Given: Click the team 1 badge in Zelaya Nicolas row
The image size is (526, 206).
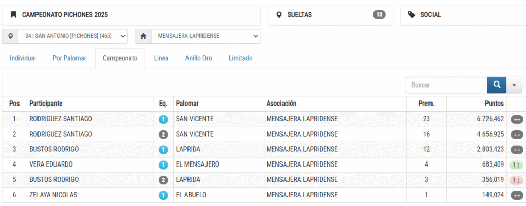Looking at the screenshot, I should point(163,195).
